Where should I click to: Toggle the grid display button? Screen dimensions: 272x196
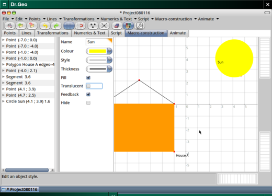pos(69,26)
